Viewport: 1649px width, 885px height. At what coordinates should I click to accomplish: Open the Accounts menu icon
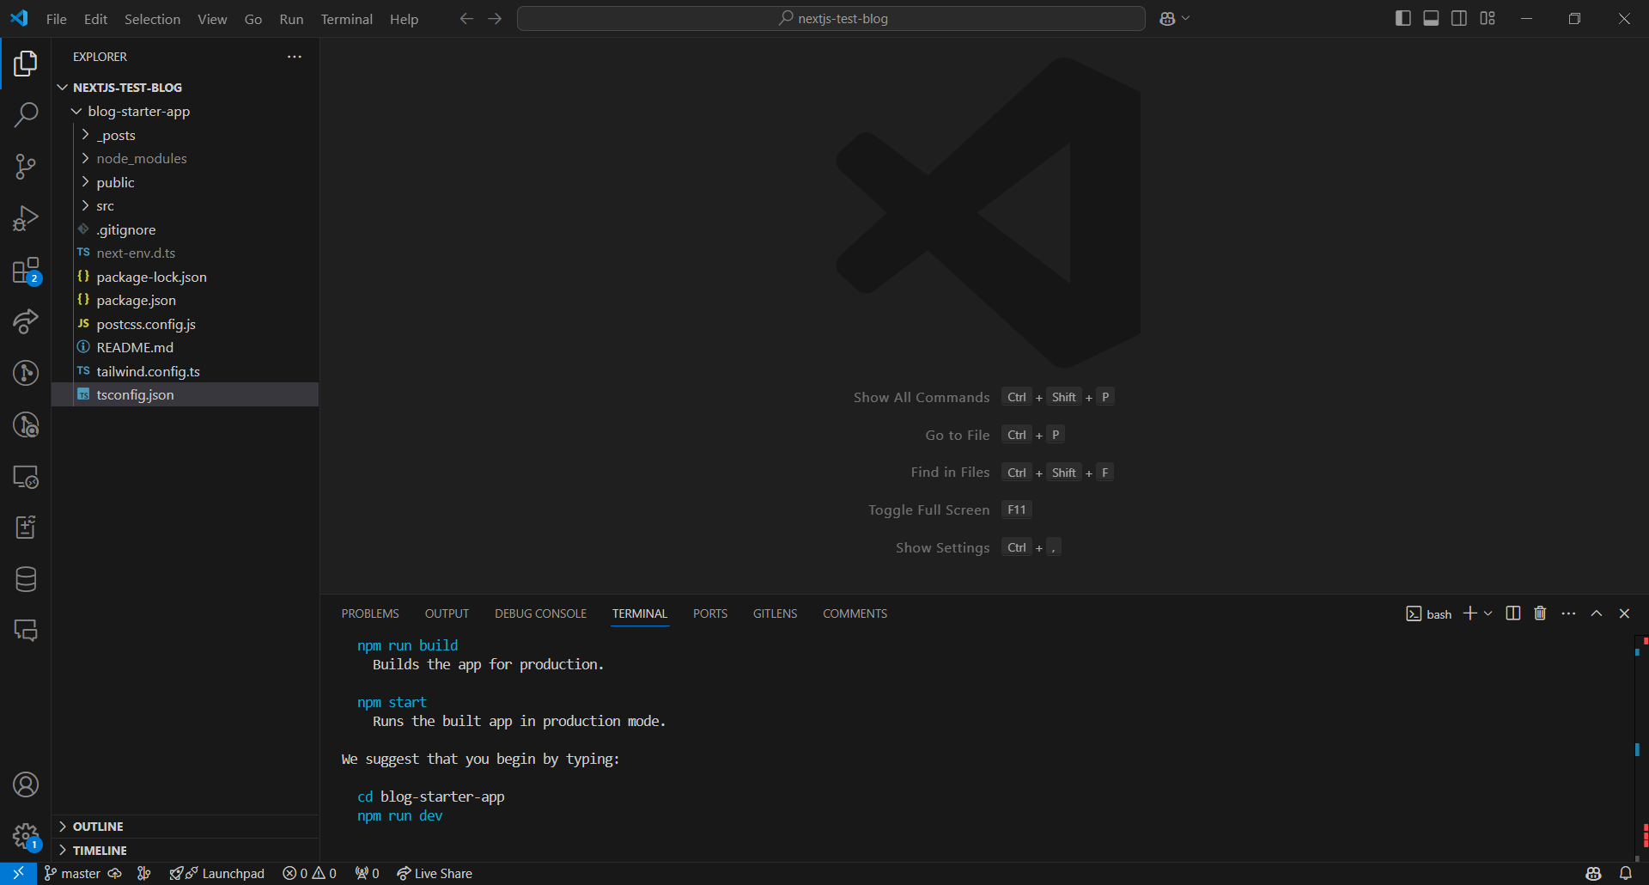[x=26, y=784]
